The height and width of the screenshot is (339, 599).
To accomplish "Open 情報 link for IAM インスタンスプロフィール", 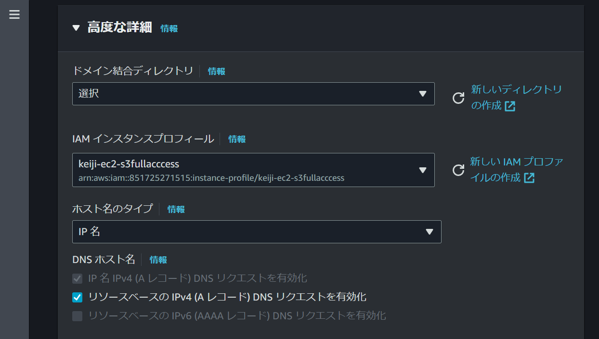I will pos(237,139).
